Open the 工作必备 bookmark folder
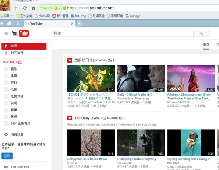The height and width of the screenshot is (170, 219). pyautogui.click(x=24, y=16)
